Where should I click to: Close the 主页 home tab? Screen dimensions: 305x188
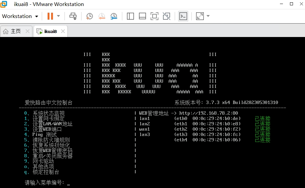click(28, 31)
